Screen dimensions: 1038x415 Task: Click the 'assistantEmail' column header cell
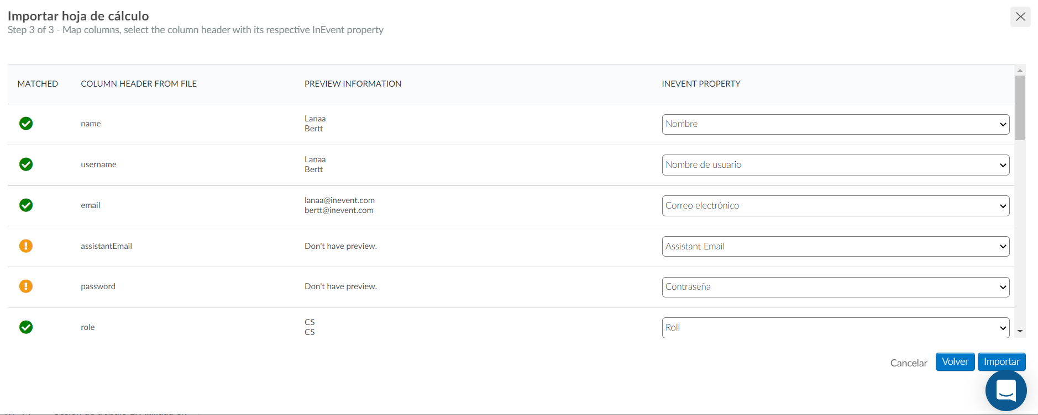point(106,246)
